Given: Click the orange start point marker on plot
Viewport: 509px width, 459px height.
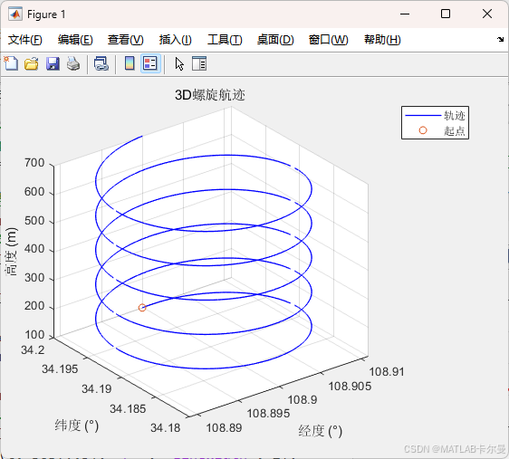Looking at the screenshot, I should (x=142, y=308).
